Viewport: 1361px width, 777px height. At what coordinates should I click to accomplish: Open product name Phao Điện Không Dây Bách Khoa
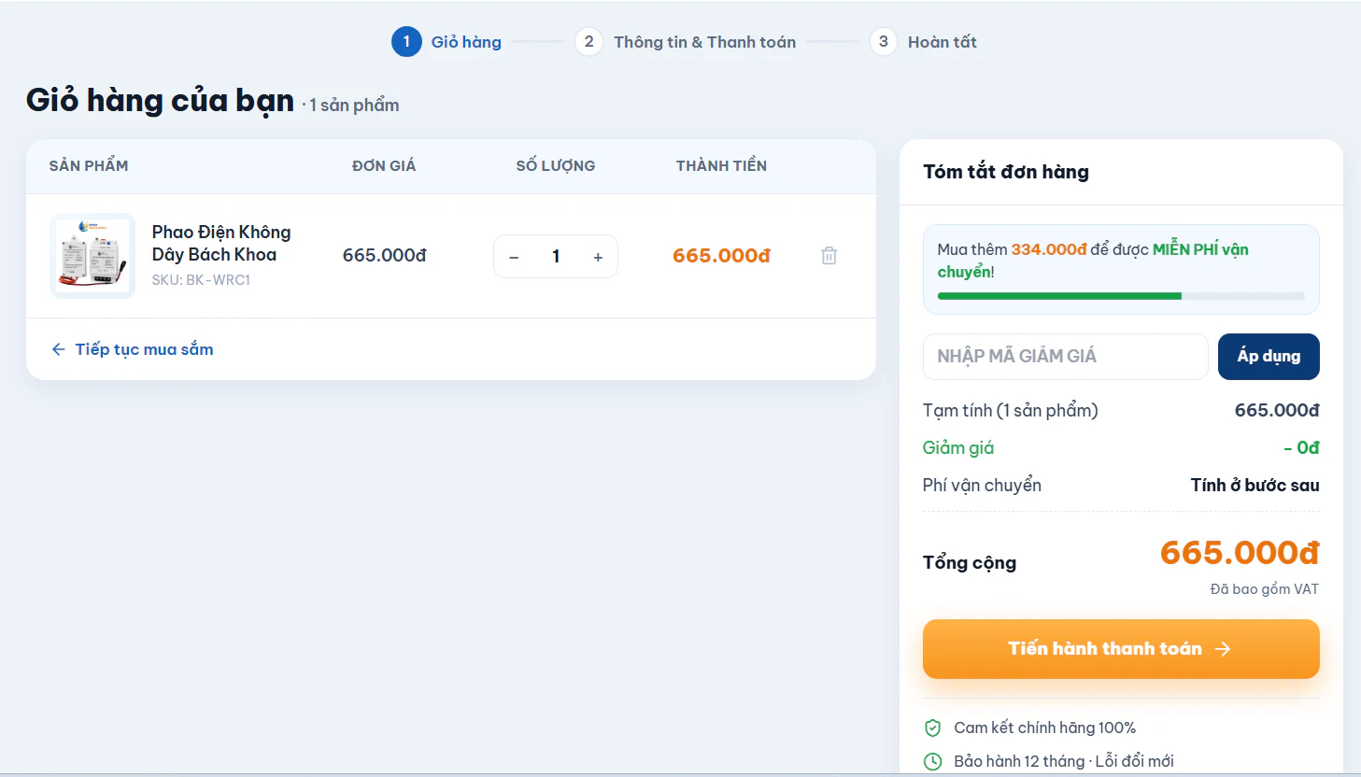221,243
